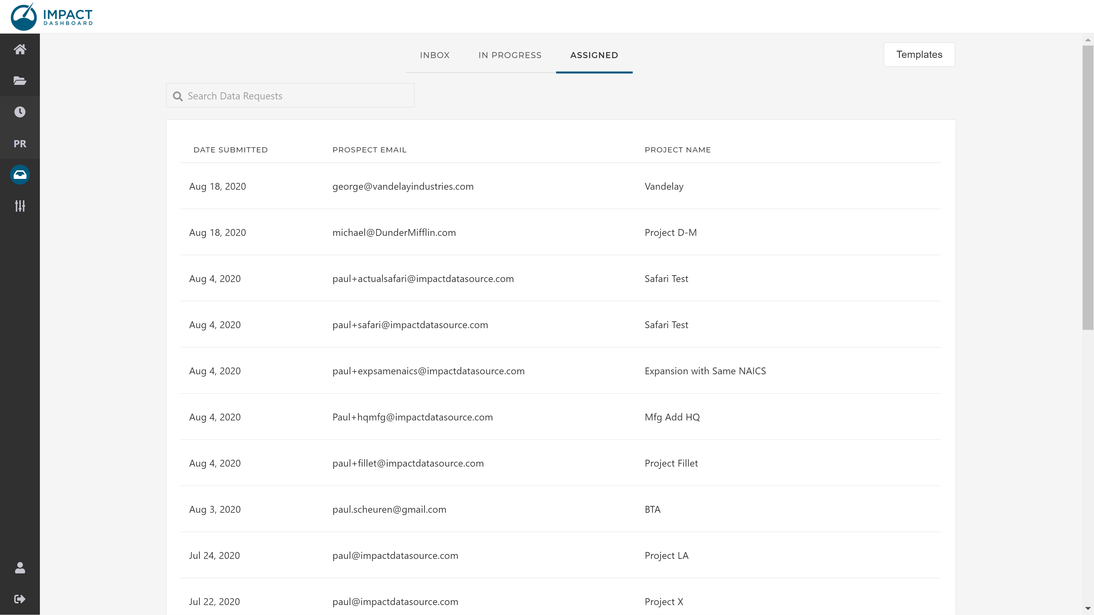This screenshot has width=1094, height=615.
Task: Open paul+fillet@impactdatasource.com request
Action: click(x=408, y=463)
